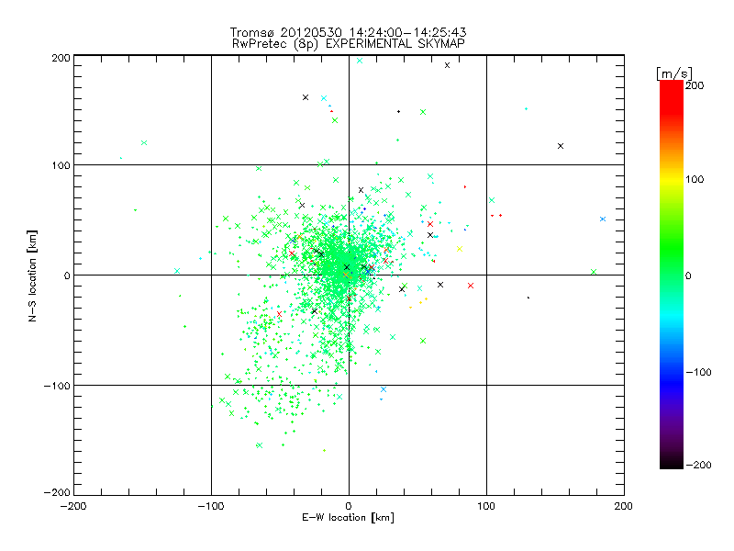Screen dimensions: 734x551
Task: Click the colorbar tick label "-100"
Action: 698,373
